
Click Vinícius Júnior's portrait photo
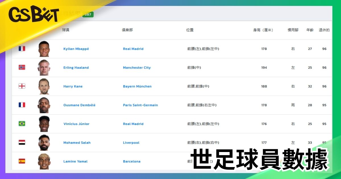[x=44, y=124]
